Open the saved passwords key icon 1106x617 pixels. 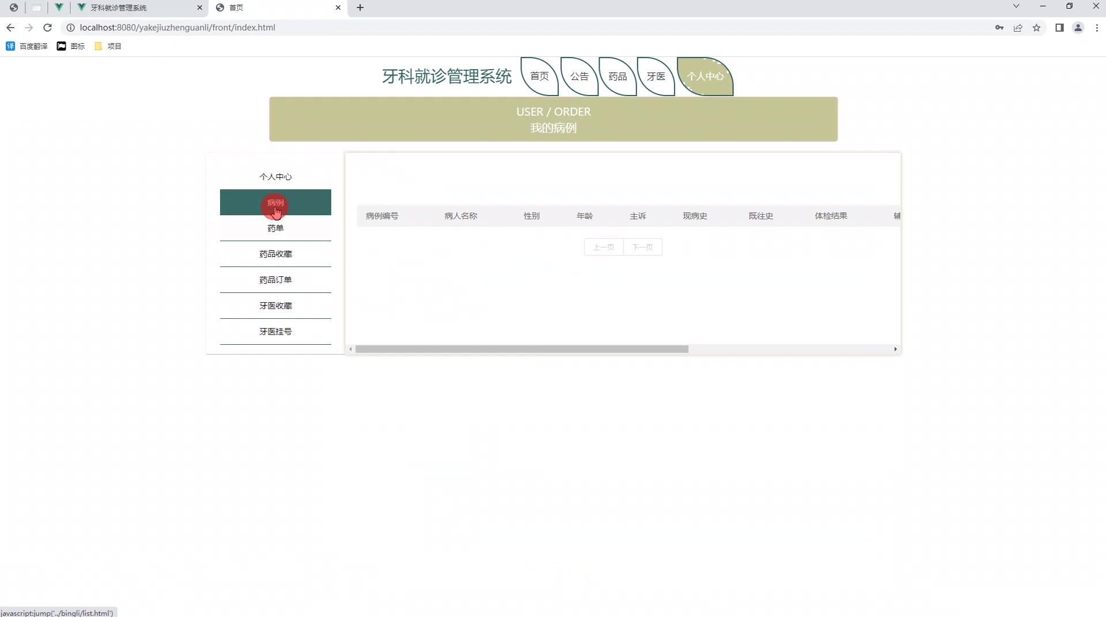(x=999, y=28)
